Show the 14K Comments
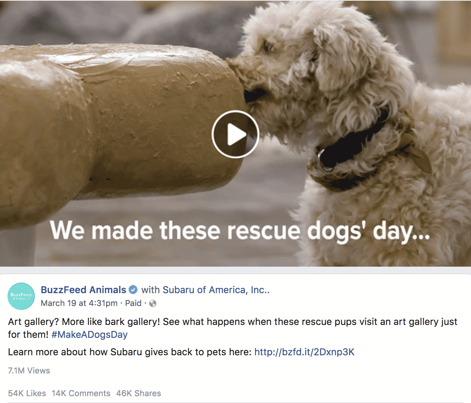The height and width of the screenshot is (403, 471). 81,393
